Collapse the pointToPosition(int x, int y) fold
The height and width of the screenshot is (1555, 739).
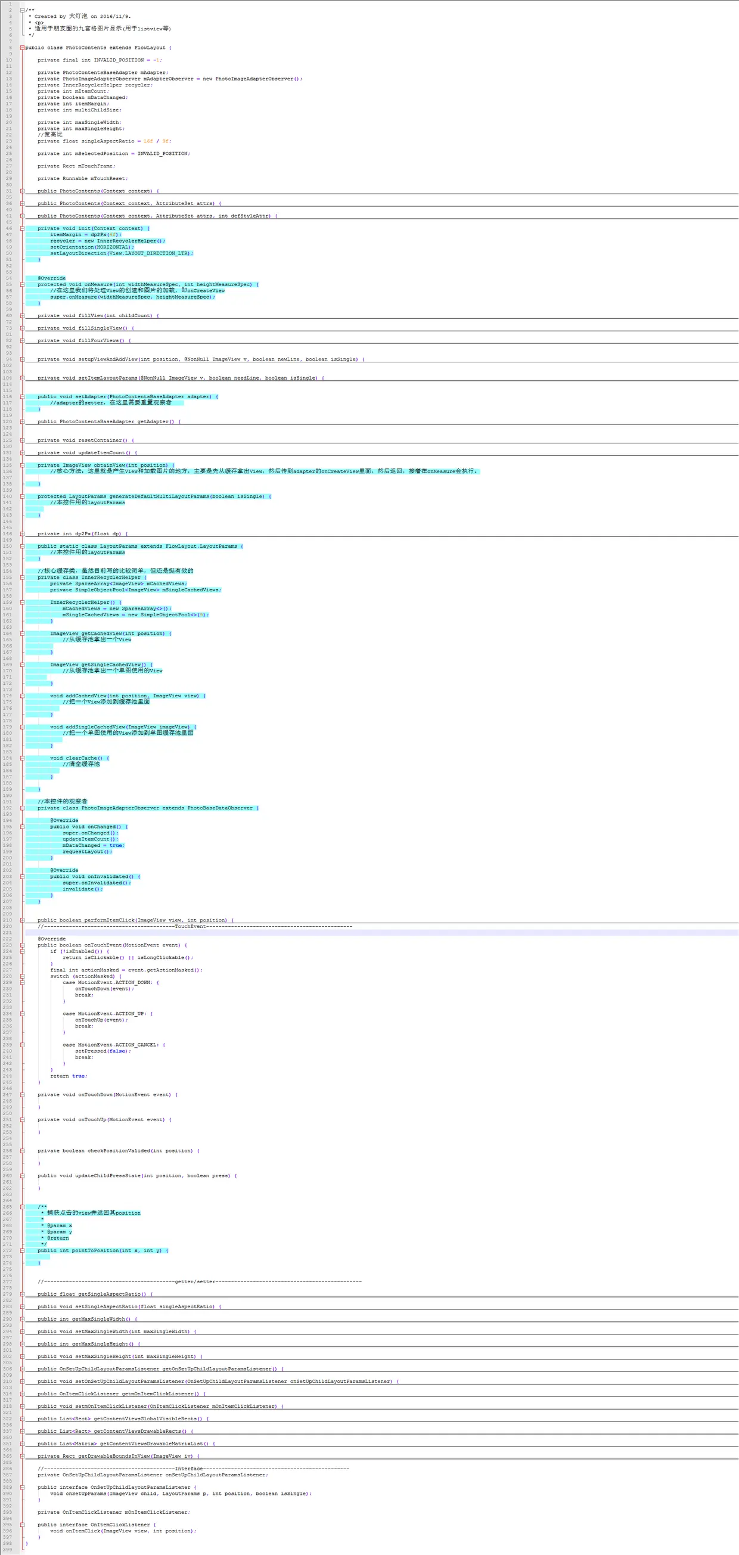pyautogui.click(x=22, y=1250)
